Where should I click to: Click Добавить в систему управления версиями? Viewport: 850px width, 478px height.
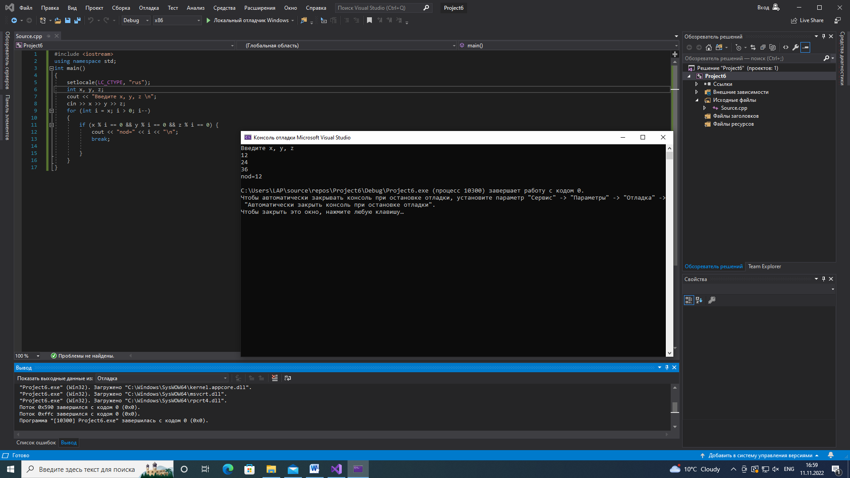(760, 455)
